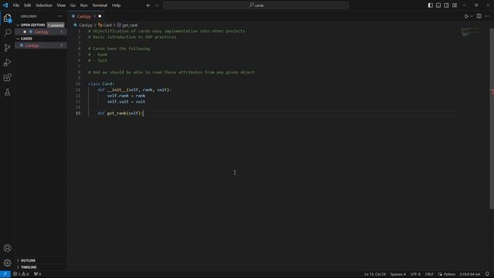Open run button dropdown arrow
The image size is (494, 278).
pos(472,16)
